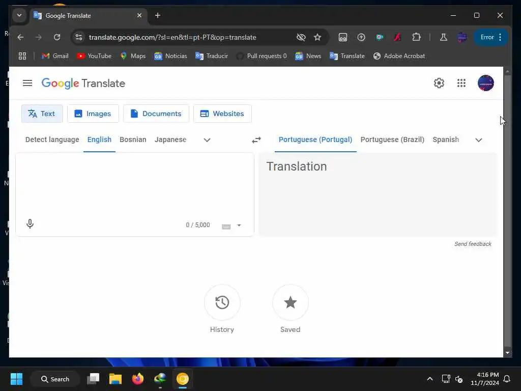Open the tab search dropdown

(19, 15)
